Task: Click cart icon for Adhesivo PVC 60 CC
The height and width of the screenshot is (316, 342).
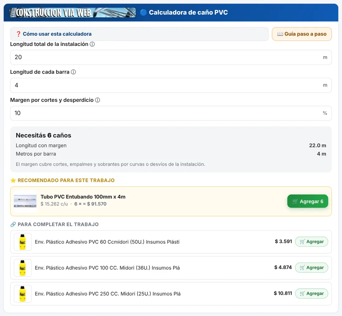Action: point(302,242)
